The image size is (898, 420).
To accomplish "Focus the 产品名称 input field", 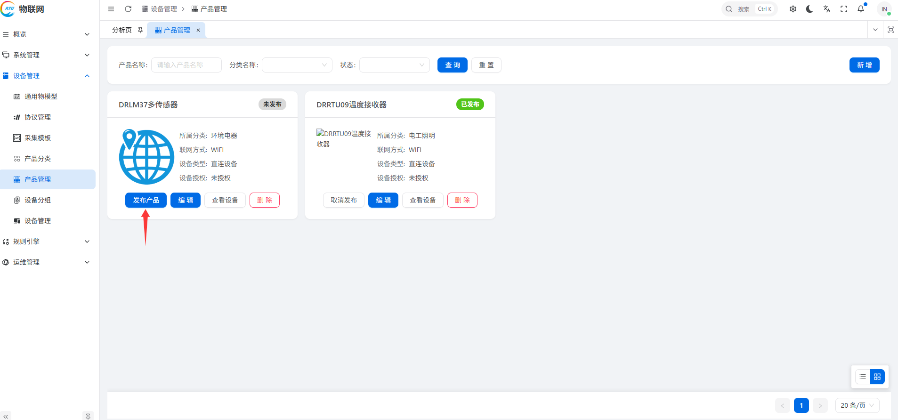I will tap(186, 65).
